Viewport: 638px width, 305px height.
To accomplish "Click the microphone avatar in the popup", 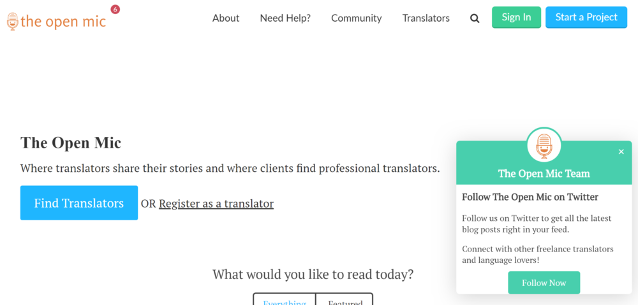I will (x=544, y=145).
